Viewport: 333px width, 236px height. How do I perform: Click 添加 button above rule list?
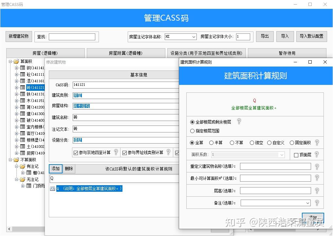coord(56,168)
